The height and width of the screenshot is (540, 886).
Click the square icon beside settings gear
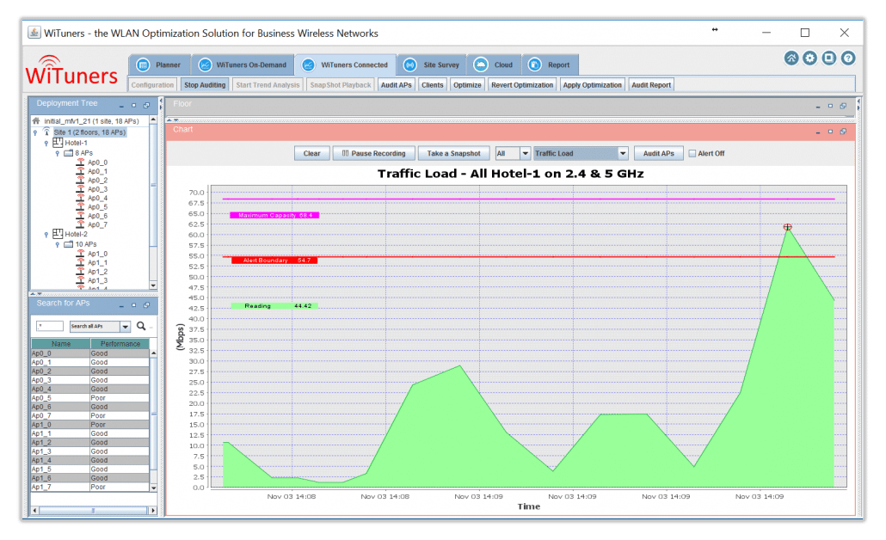pos(829,58)
